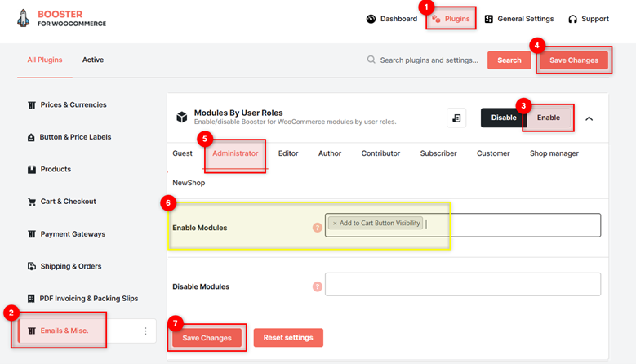Click the Cart & Checkout cart icon
Image resolution: width=636 pixels, height=364 pixels.
point(32,202)
